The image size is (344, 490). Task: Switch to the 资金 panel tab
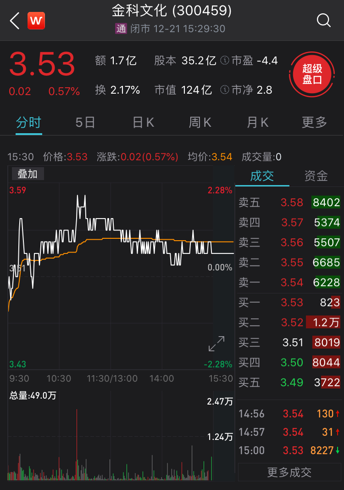pyautogui.click(x=316, y=176)
